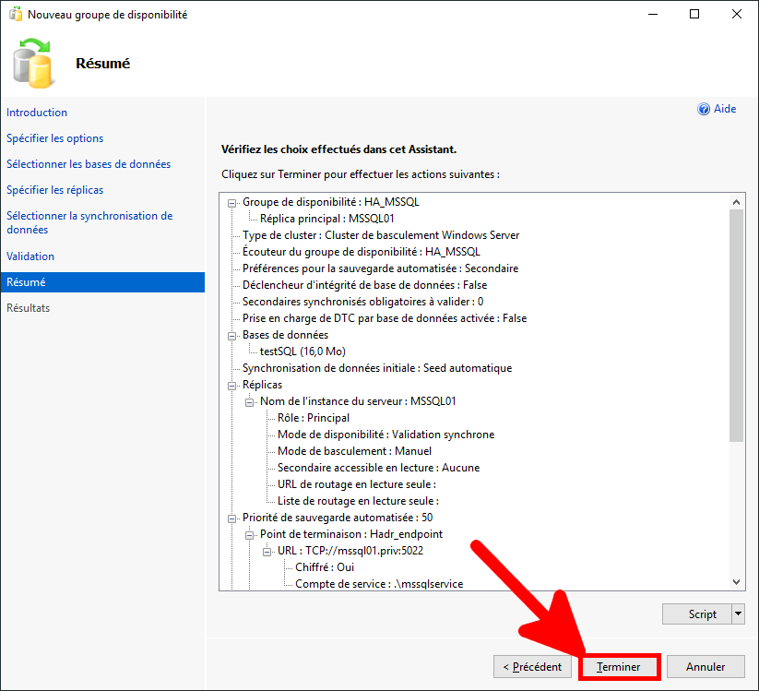The width and height of the screenshot is (759, 691).
Task: Click the summary tree scroll down arrow
Action: coord(736,582)
